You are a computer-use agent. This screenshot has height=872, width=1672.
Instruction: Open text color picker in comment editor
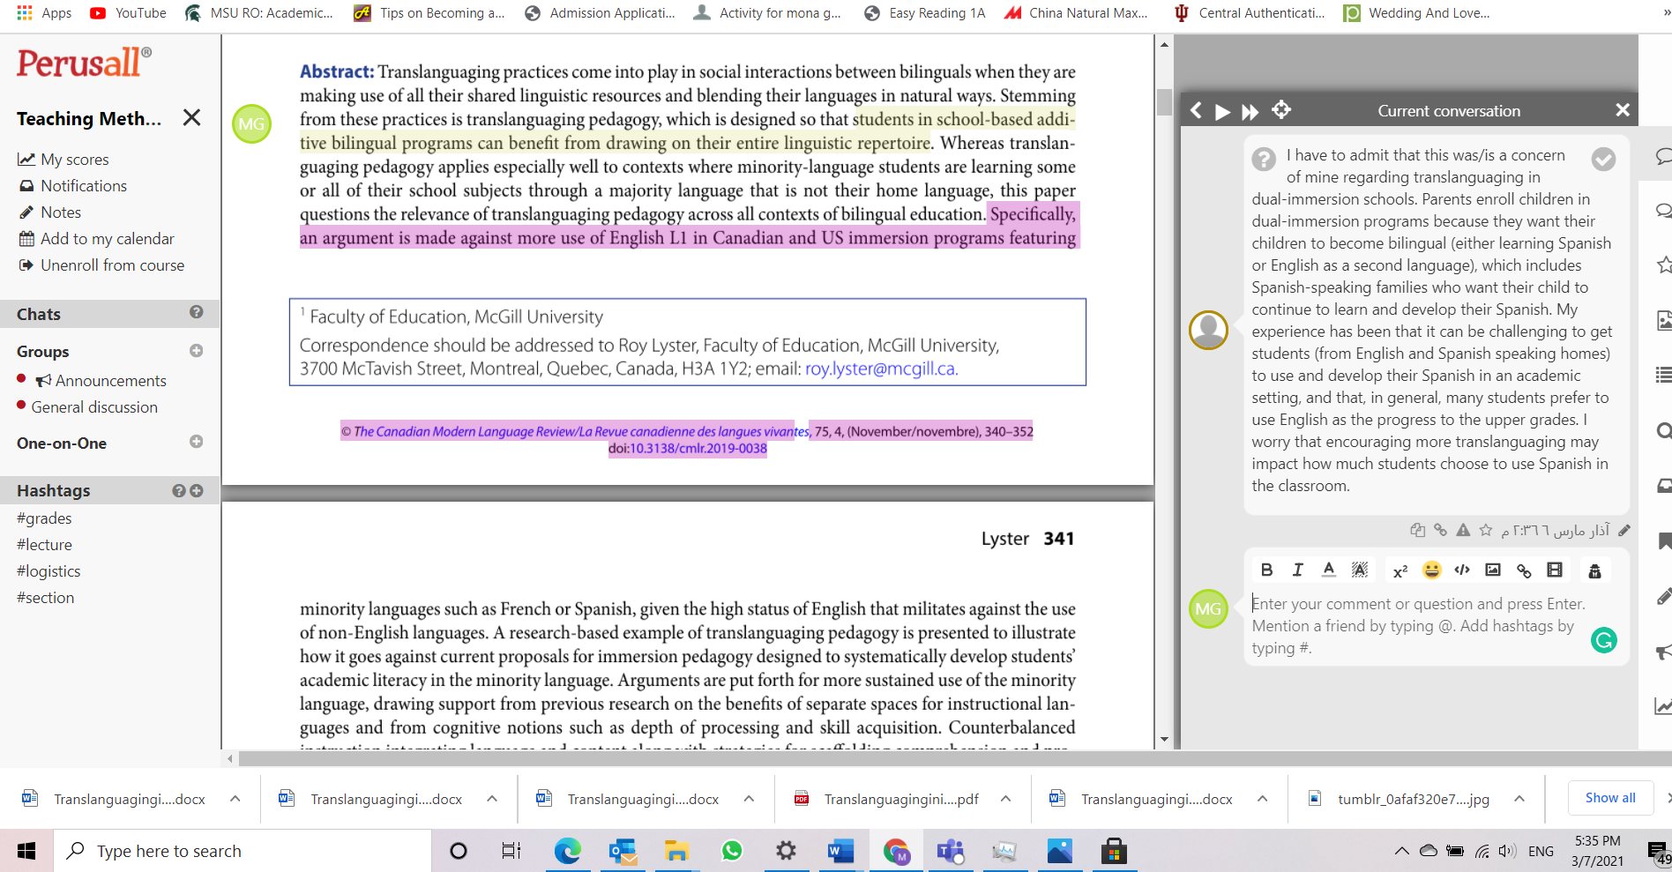click(x=1329, y=570)
